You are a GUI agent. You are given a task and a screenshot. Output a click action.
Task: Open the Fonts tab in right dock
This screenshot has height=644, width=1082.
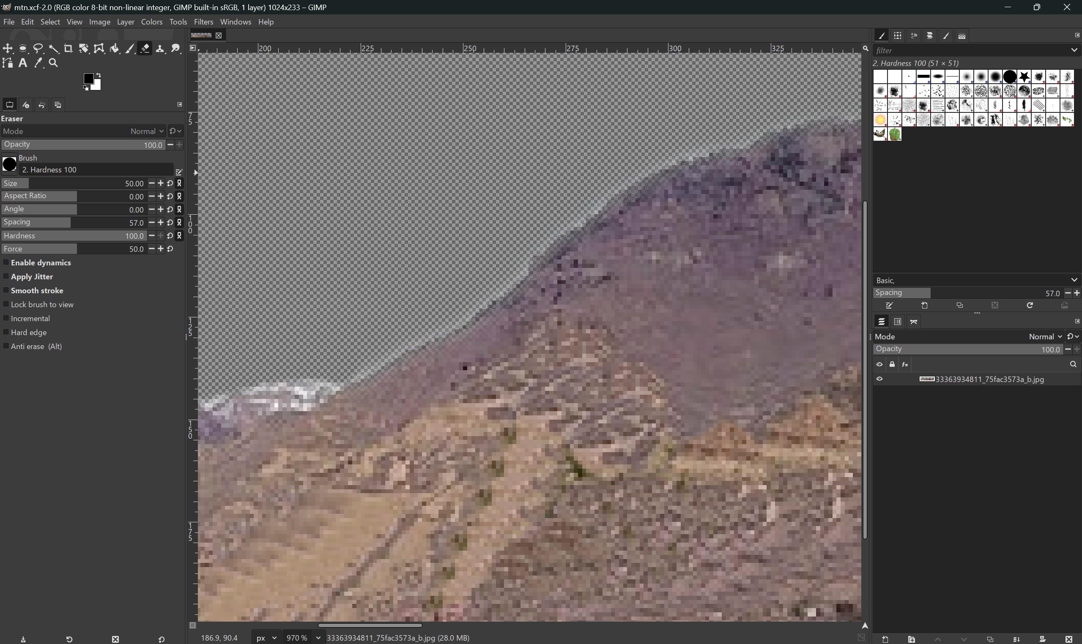[x=914, y=36]
